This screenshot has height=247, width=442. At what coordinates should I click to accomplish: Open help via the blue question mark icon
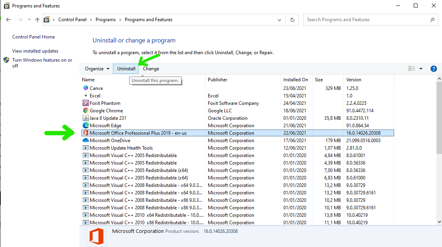[x=433, y=68]
